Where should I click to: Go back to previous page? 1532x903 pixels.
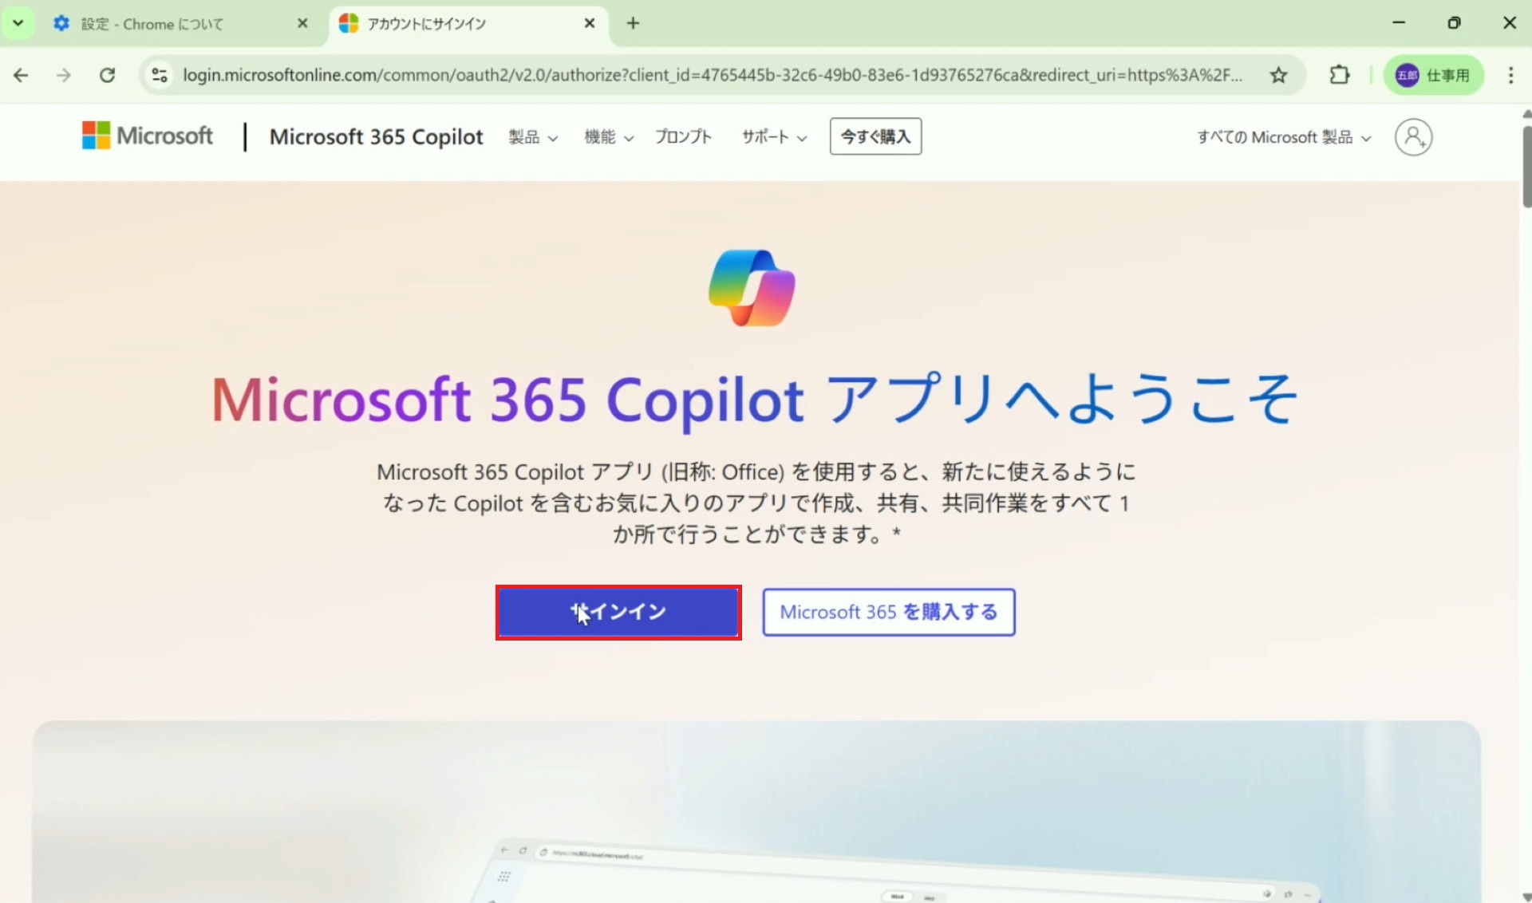pos(22,75)
